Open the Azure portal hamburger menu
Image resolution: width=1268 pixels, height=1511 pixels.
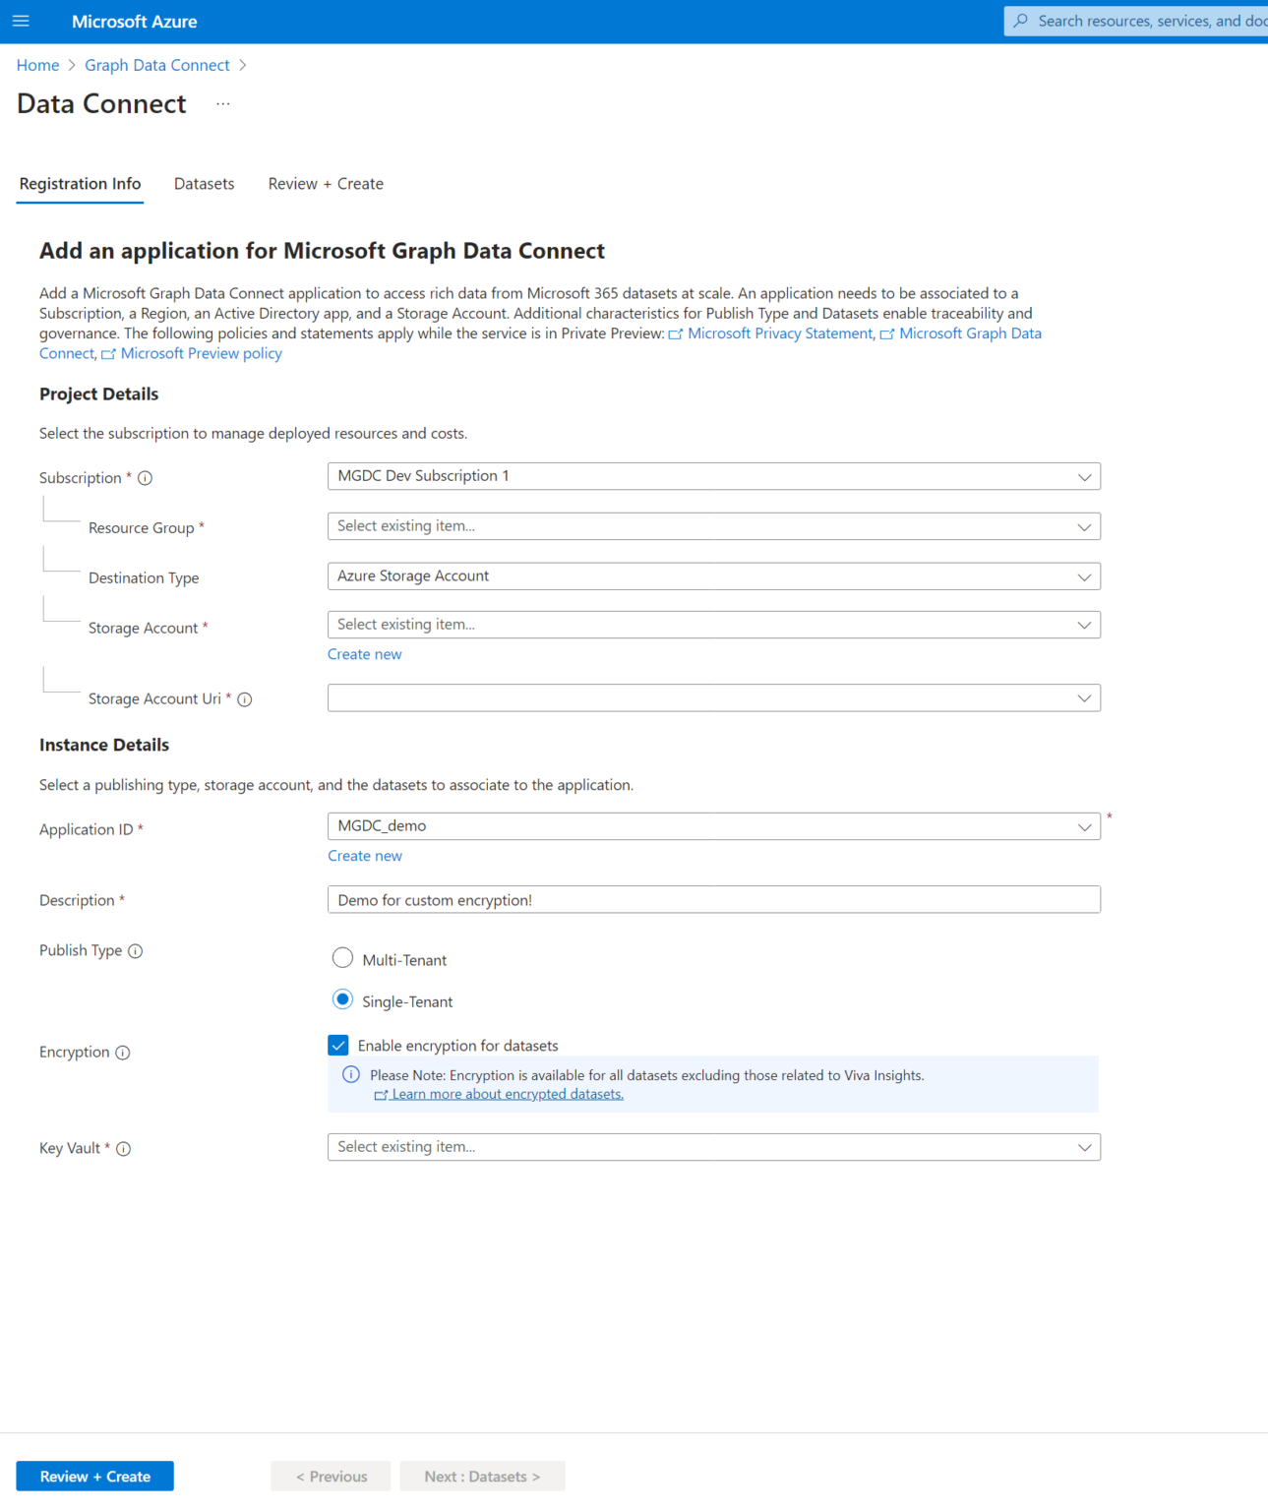pos(21,21)
